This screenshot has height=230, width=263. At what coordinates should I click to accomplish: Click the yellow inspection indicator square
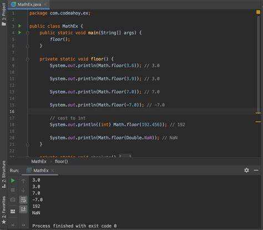(258, 12)
